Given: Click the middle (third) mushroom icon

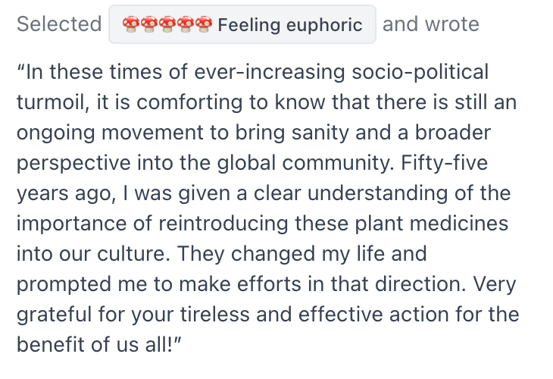Looking at the screenshot, I should 166,24.
